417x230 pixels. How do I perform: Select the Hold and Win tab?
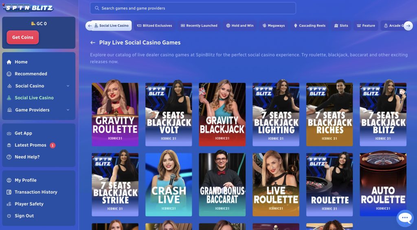[x=240, y=26]
